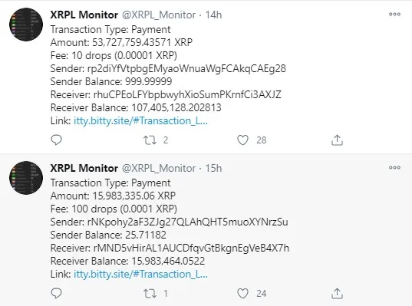The height and width of the screenshot is (306, 412).
Task: Open itty.bitty.site link in first tweet
Action: coord(140,121)
